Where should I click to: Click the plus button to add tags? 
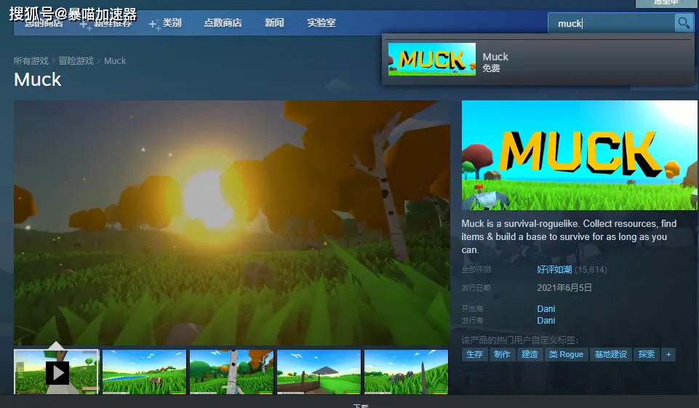click(x=668, y=354)
